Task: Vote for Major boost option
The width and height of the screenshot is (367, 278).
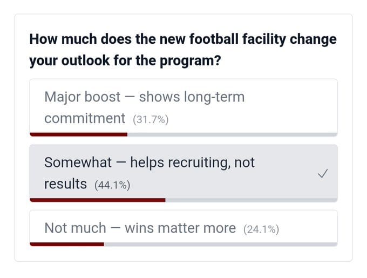Action: click(x=183, y=107)
